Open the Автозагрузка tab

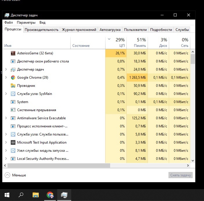click(x=110, y=30)
